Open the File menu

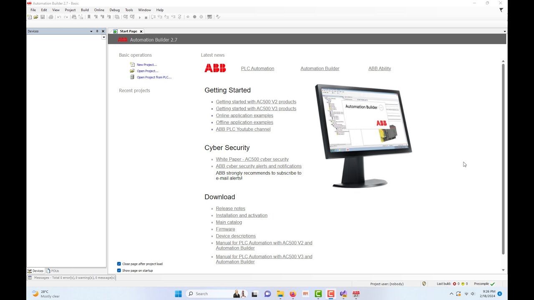click(x=33, y=10)
